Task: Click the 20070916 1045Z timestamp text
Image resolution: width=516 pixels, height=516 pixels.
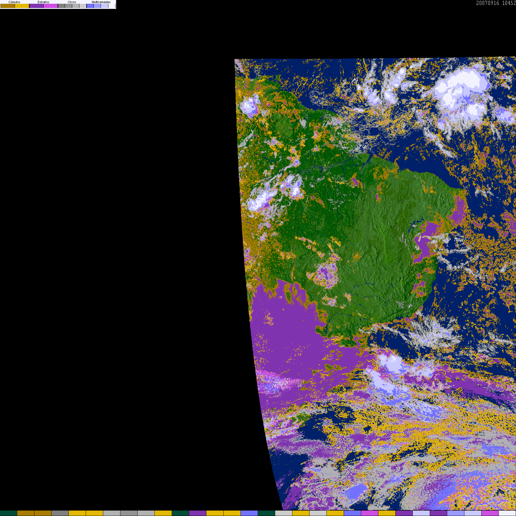Action: pyautogui.click(x=496, y=3)
